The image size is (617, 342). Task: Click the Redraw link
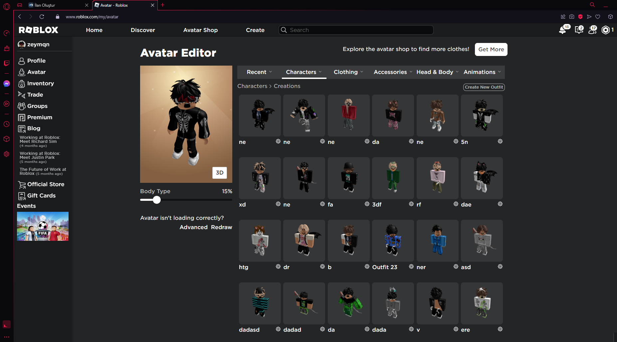click(x=221, y=227)
